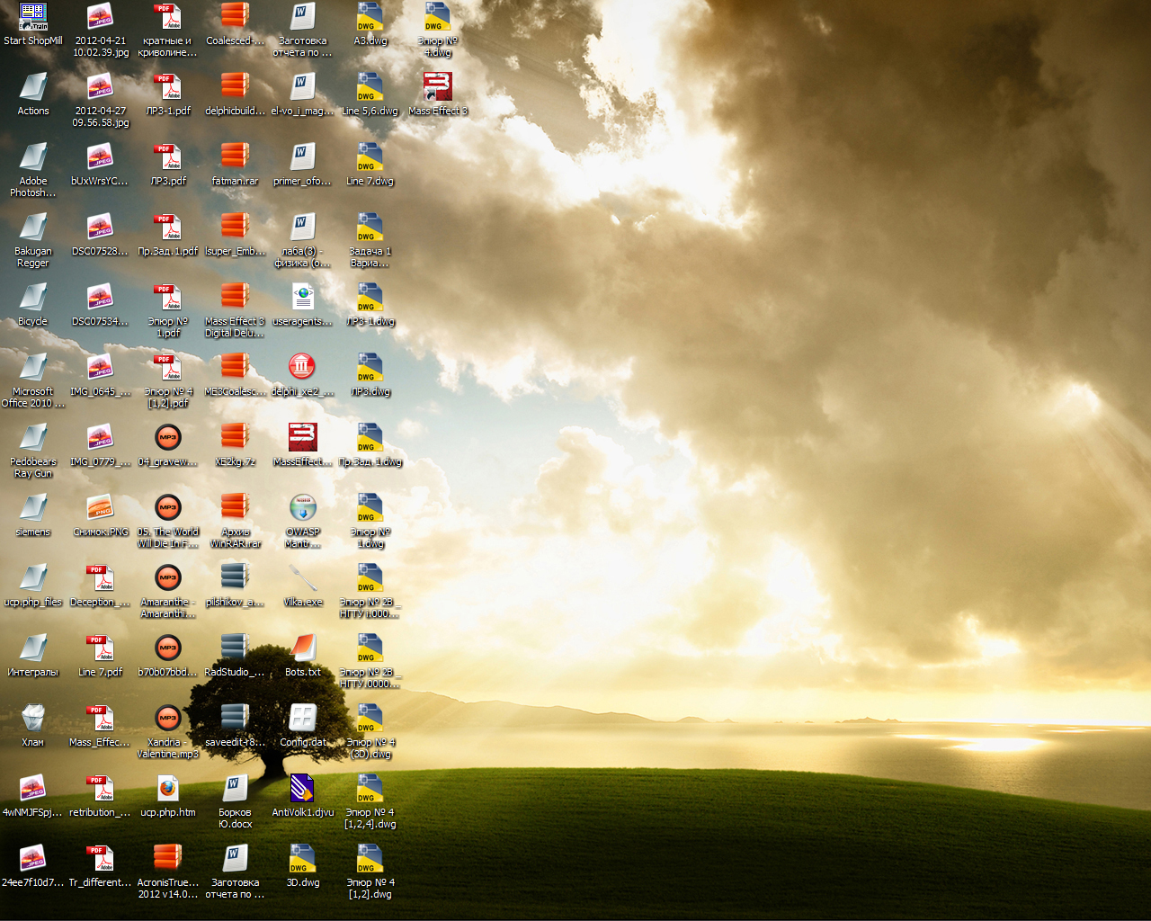Select the pilshikov_a file icon

pos(236,586)
